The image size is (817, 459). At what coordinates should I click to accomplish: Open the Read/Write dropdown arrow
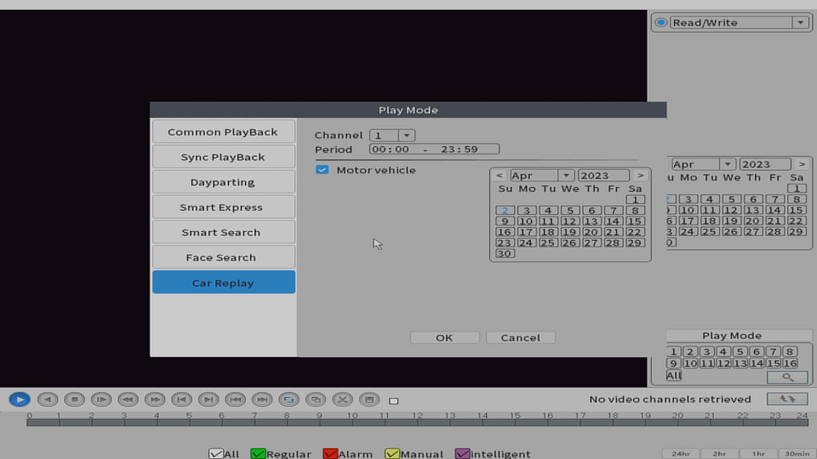coord(801,22)
